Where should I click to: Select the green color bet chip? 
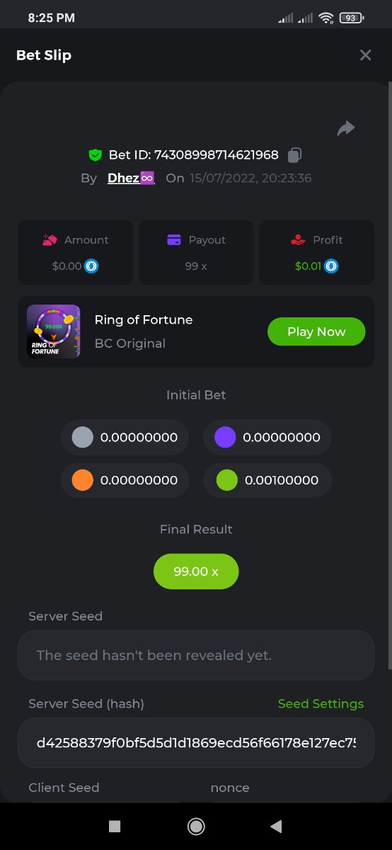coord(226,480)
